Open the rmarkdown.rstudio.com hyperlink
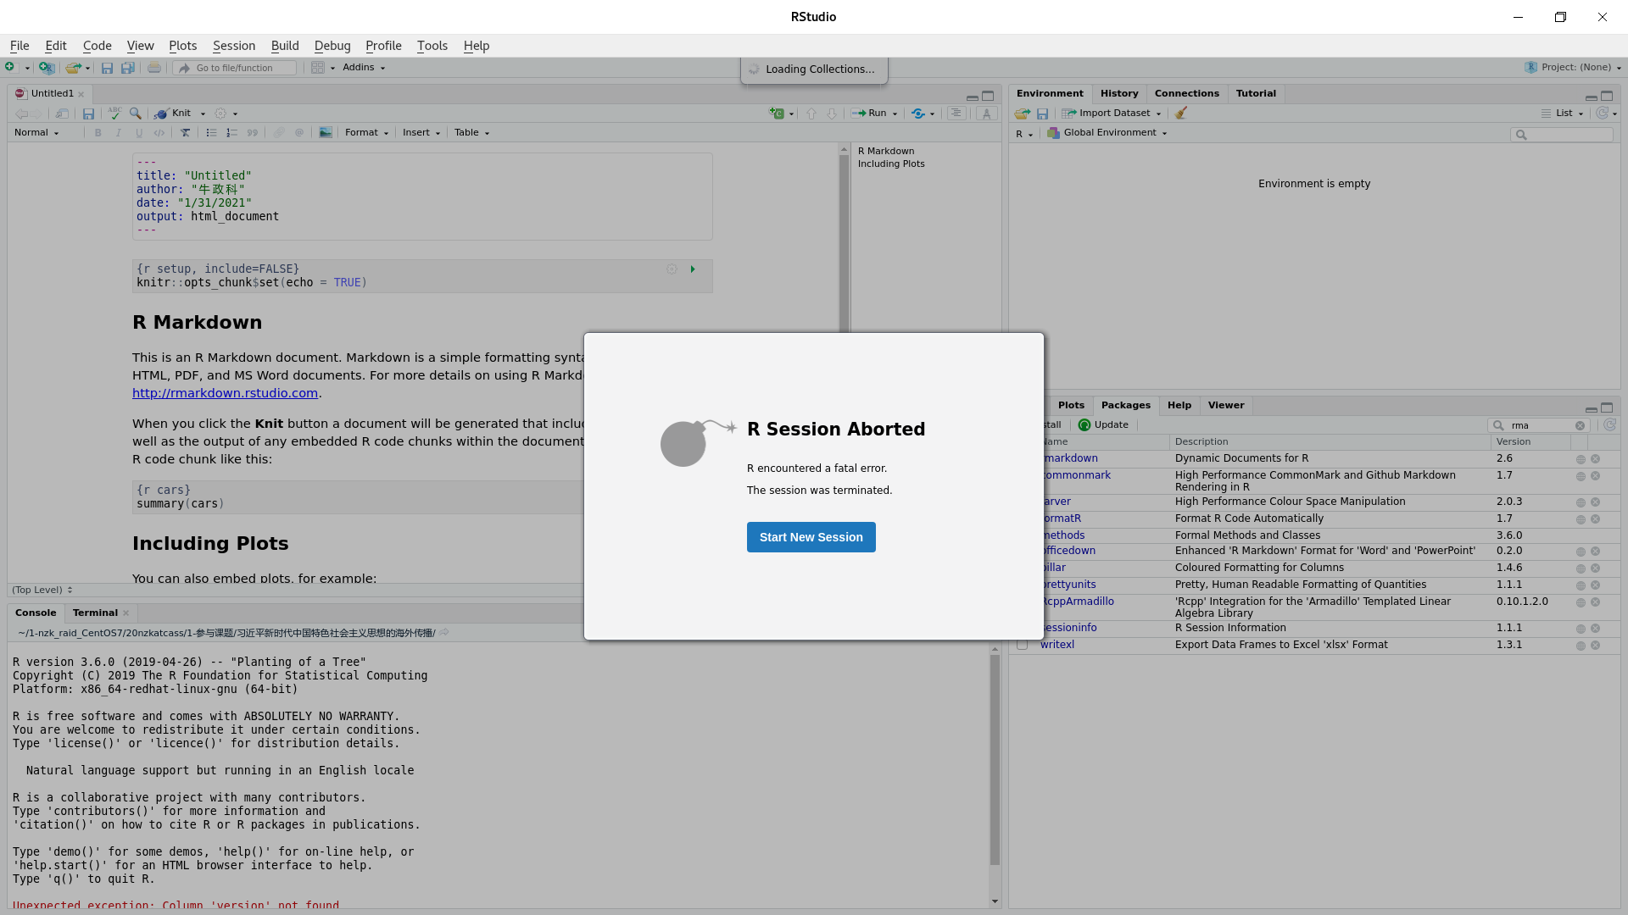 (x=225, y=392)
